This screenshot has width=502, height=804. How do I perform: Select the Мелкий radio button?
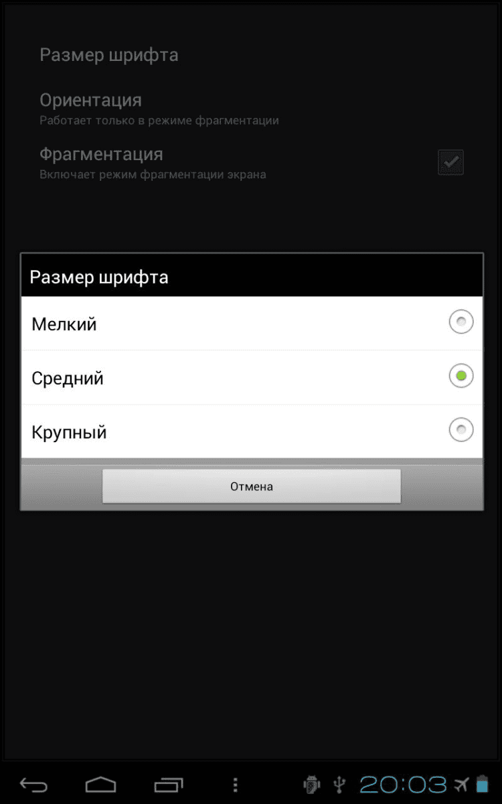[x=461, y=323]
